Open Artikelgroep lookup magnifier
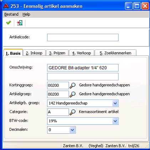 click(x=72, y=94)
